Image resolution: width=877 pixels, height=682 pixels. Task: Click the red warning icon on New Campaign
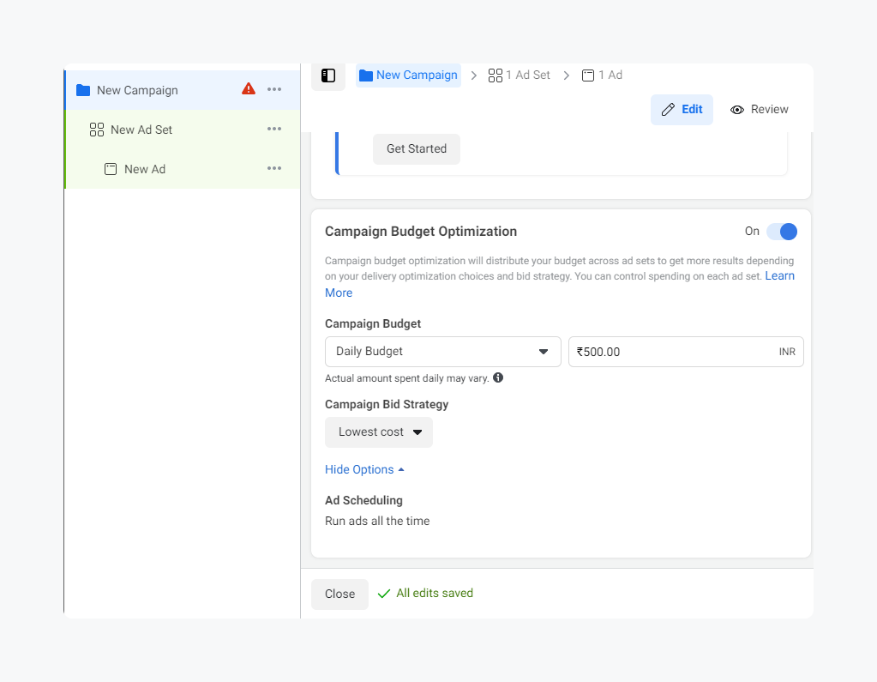click(x=249, y=89)
